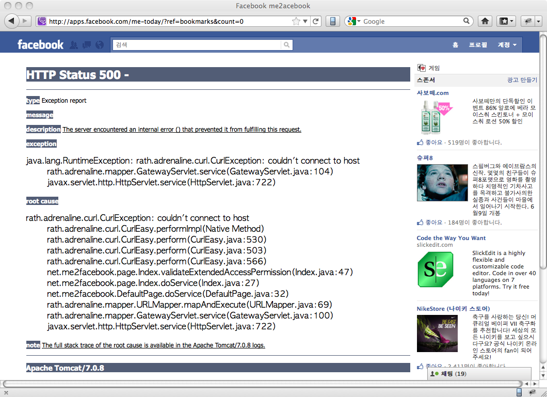547x397 pixels.
Task: Open 프로필 in Facebook navigation
Action: pyautogui.click(x=477, y=45)
